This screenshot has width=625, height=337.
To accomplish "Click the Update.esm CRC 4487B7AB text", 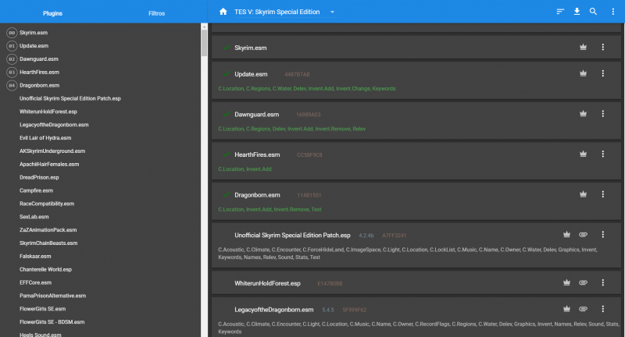I will 297,74.
